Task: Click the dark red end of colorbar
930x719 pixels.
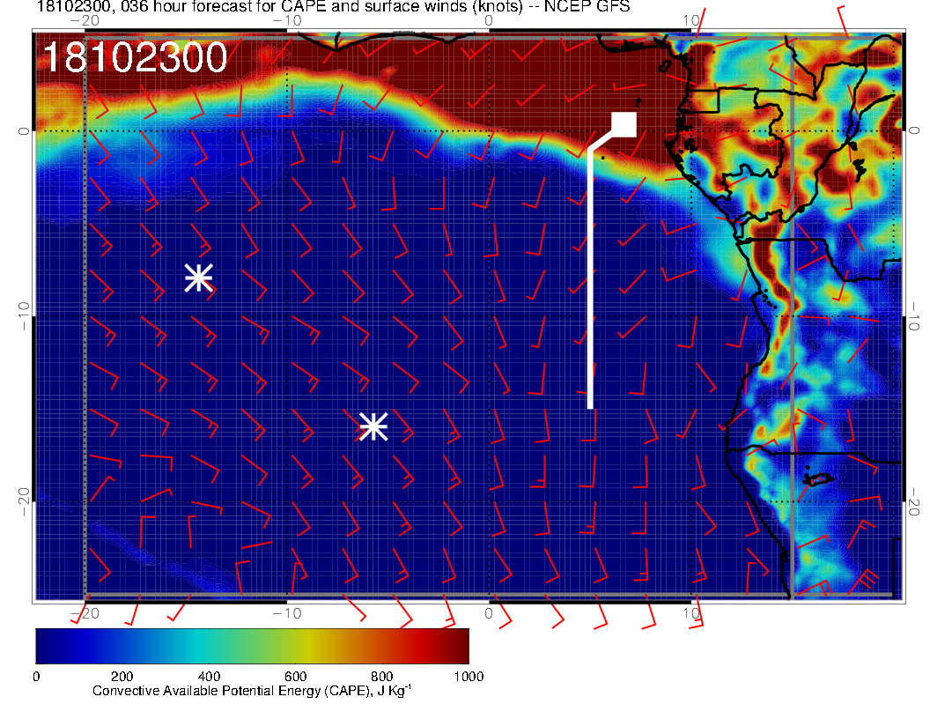Action: [458, 645]
